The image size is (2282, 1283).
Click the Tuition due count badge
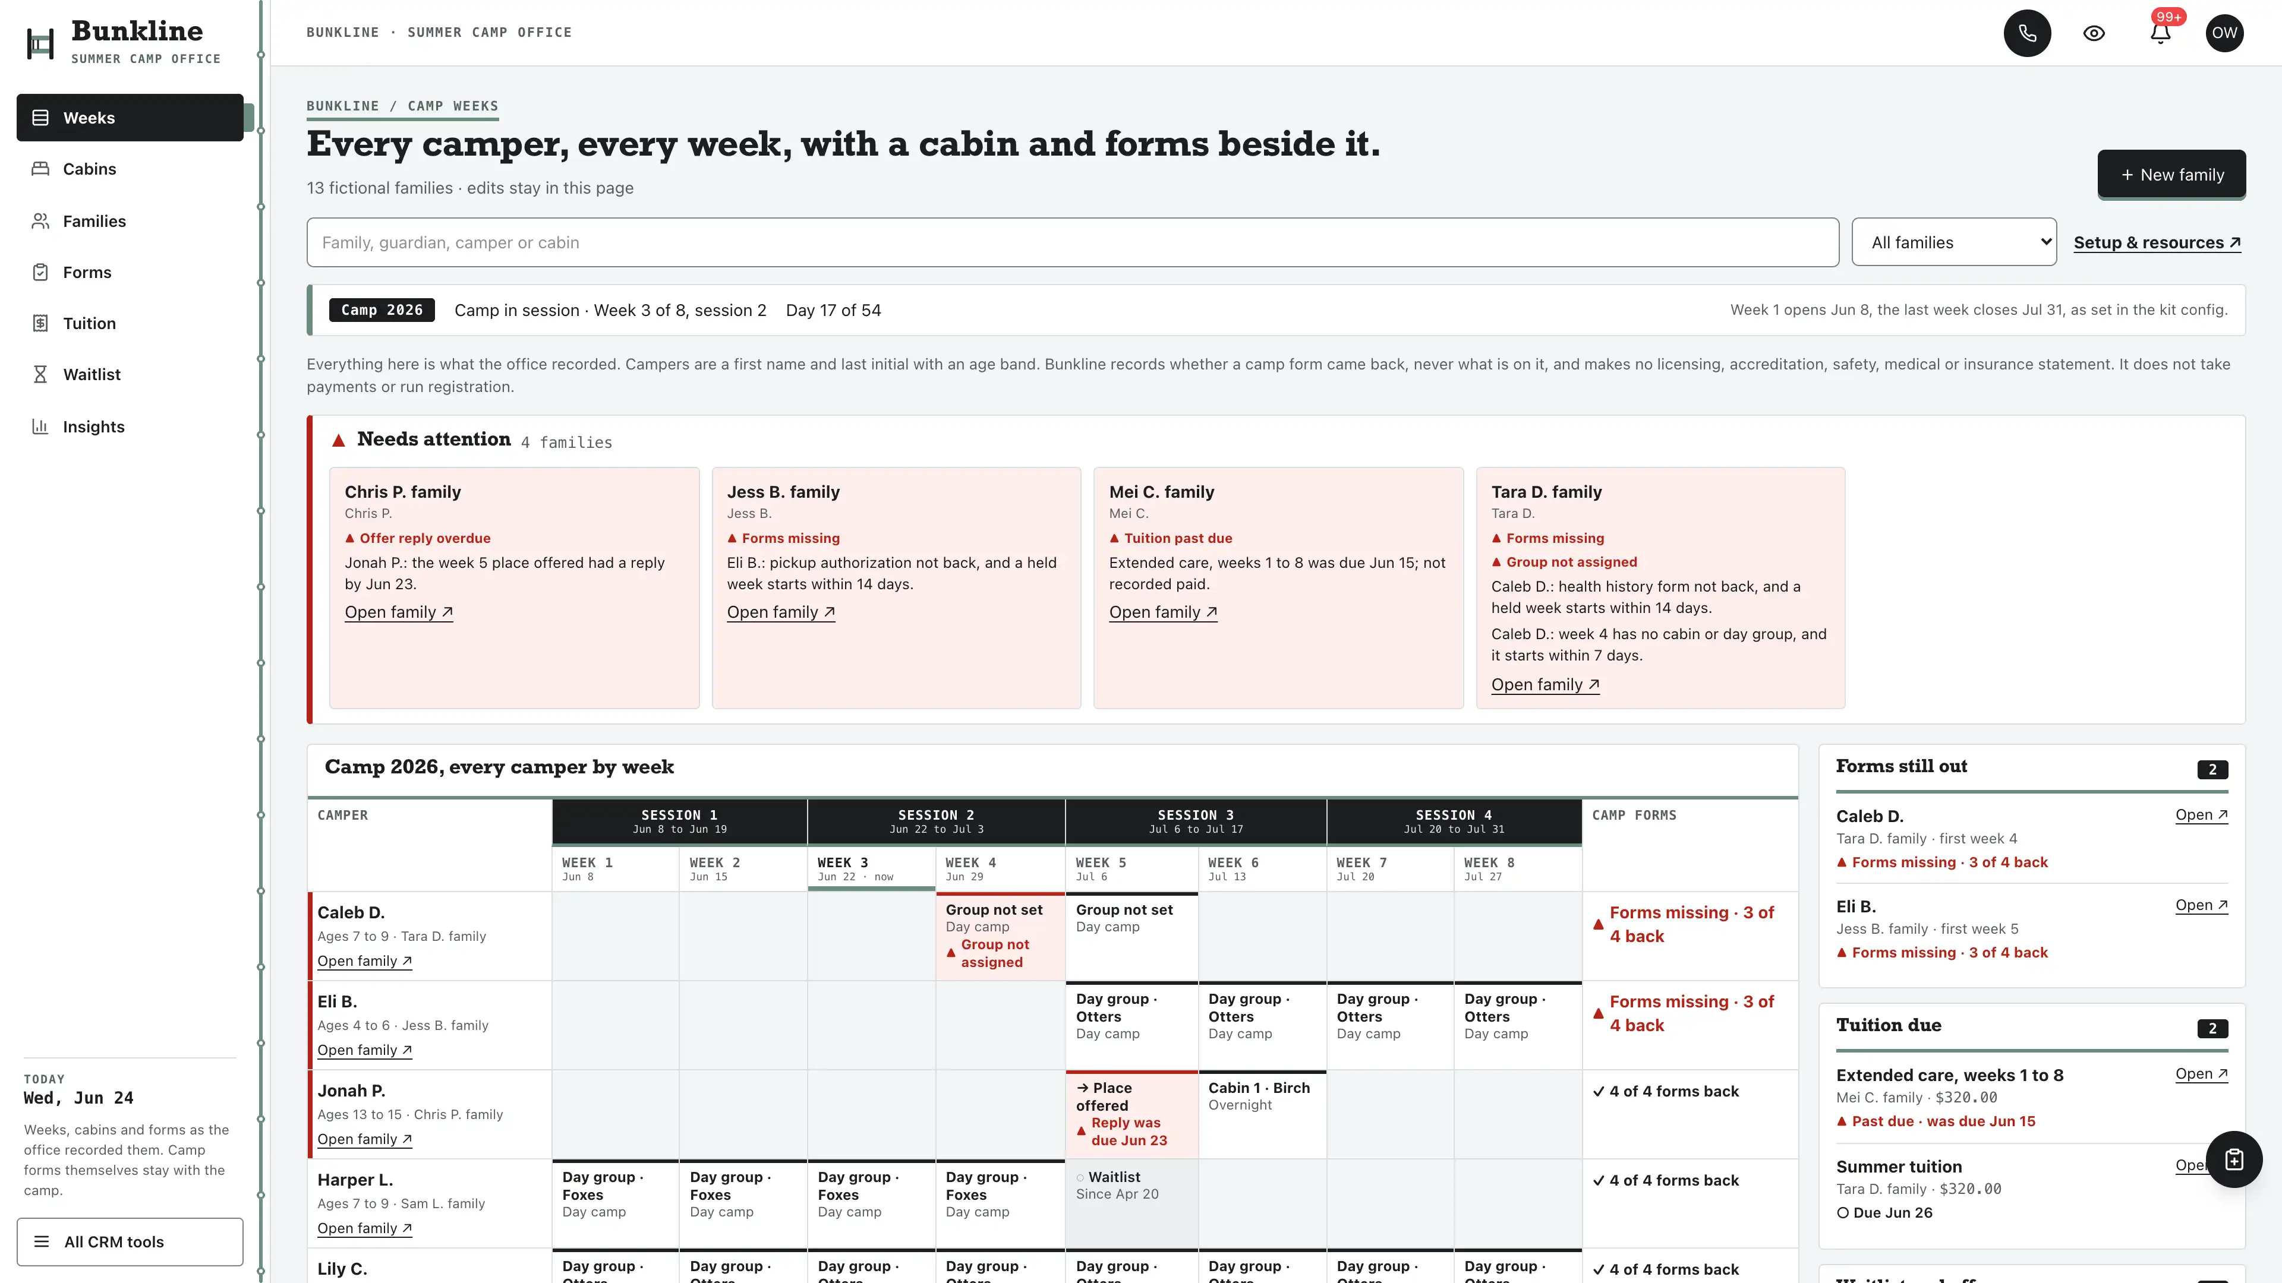point(2212,1029)
